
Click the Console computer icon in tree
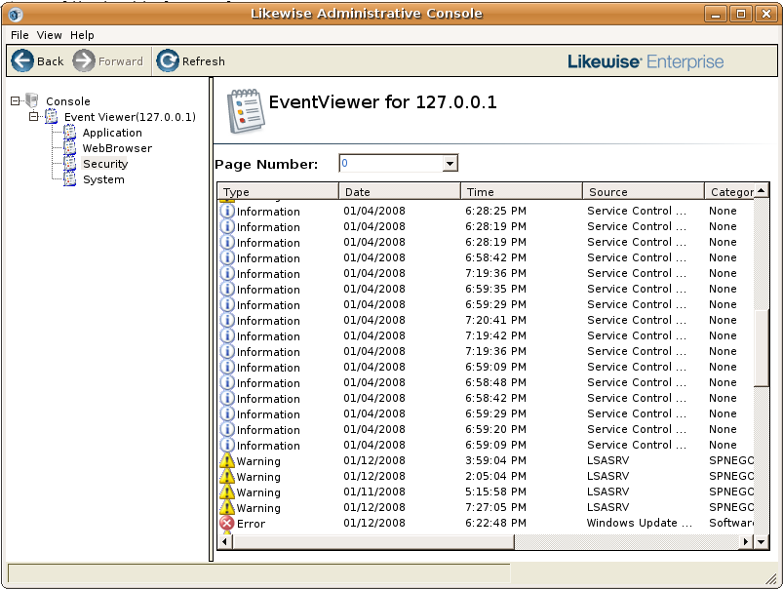[x=32, y=100]
